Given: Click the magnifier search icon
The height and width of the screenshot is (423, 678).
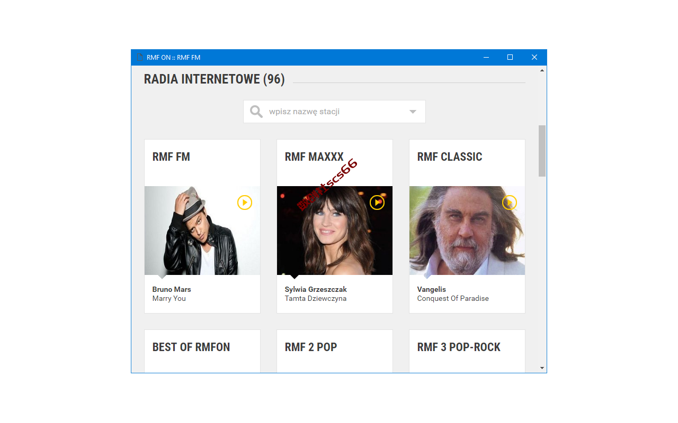Looking at the screenshot, I should 256,112.
